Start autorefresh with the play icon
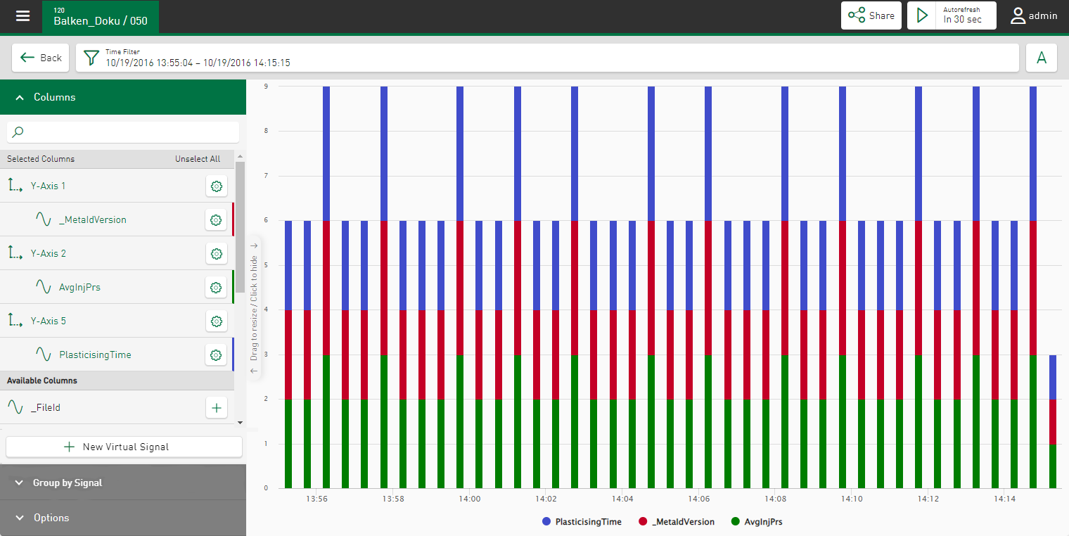The width and height of the screenshot is (1069, 536). tap(923, 15)
